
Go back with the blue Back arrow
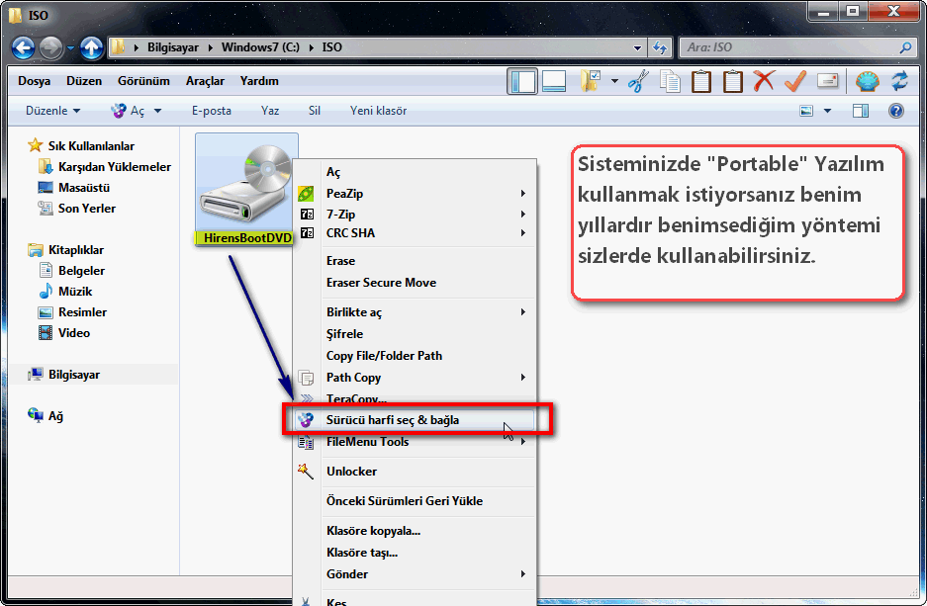point(23,47)
